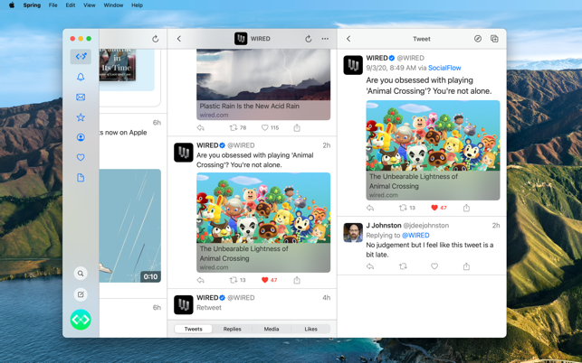Open the Edit menu
The width and height of the screenshot is (582, 363).
pos(71,5)
